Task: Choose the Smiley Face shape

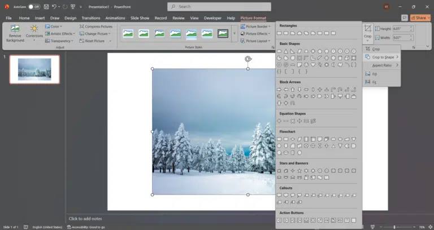Action: click(x=306, y=65)
